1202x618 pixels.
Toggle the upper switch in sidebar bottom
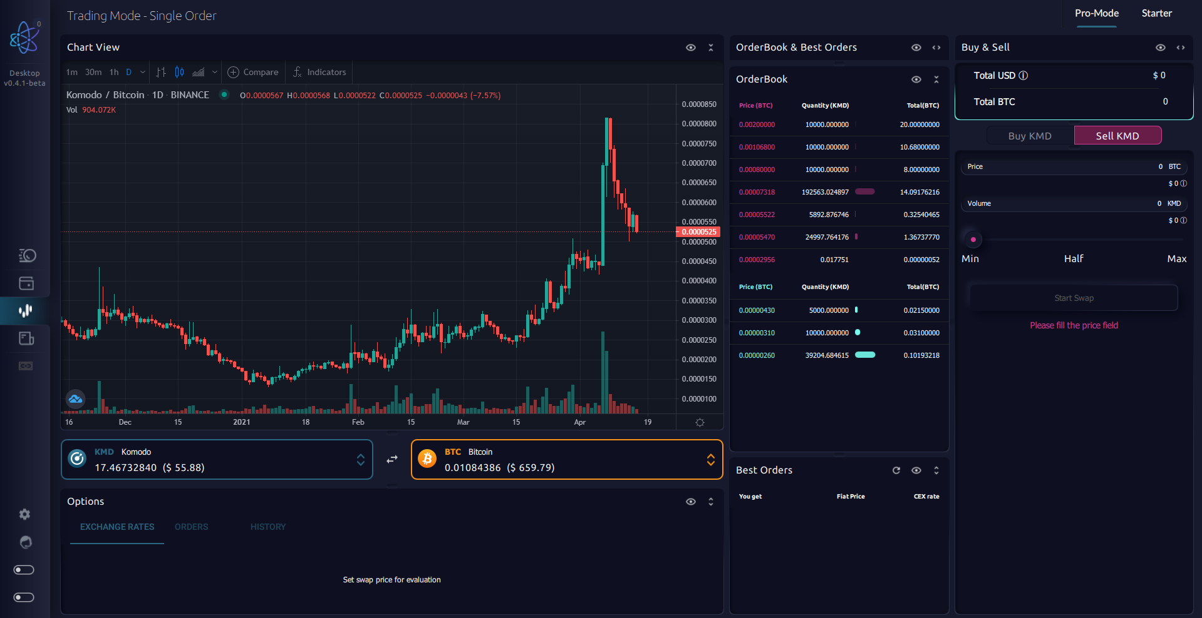point(24,570)
